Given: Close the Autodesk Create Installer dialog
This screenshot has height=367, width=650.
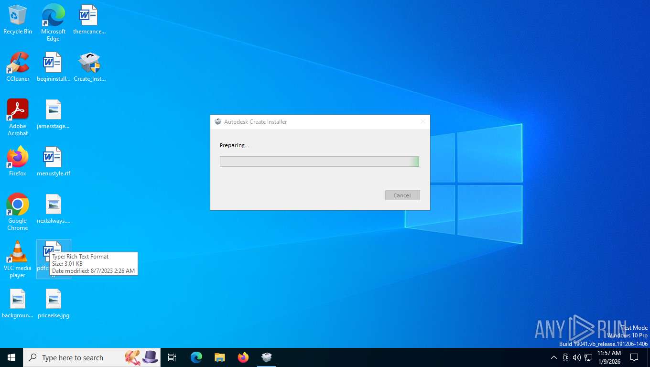Looking at the screenshot, I should tap(422, 122).
